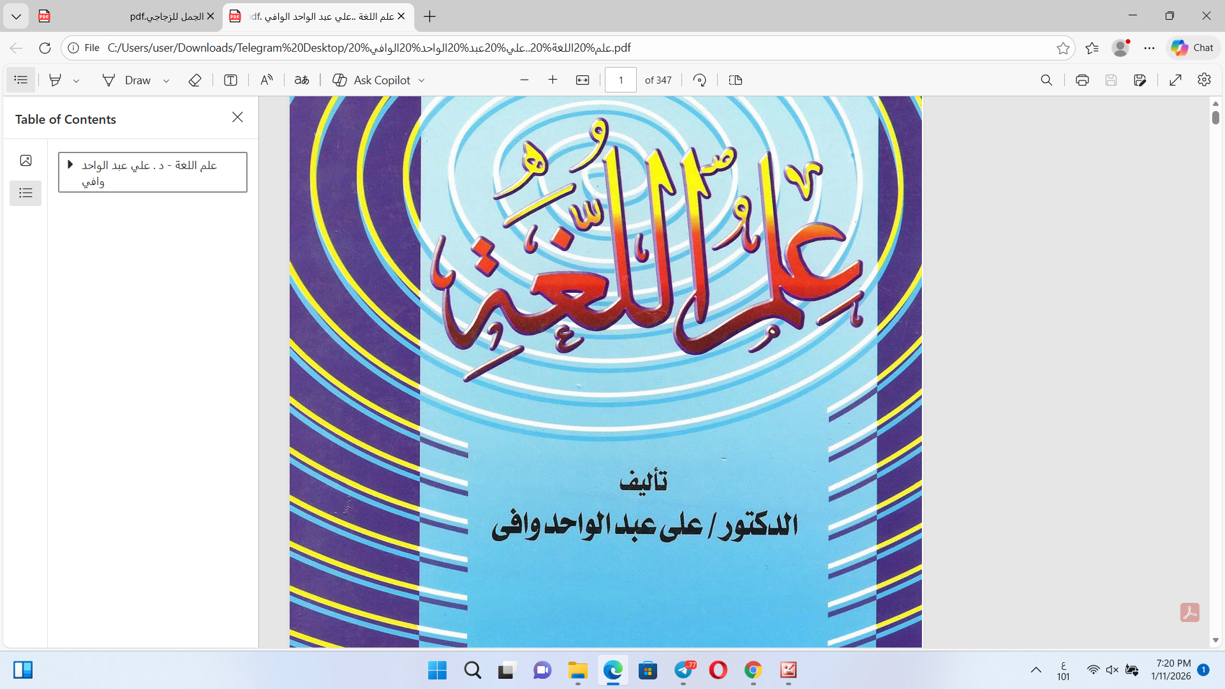Image resolution: width=1225 pixels, height=689 pixels.
Task: Zoom out the PDF
Action: click(524, 80)
